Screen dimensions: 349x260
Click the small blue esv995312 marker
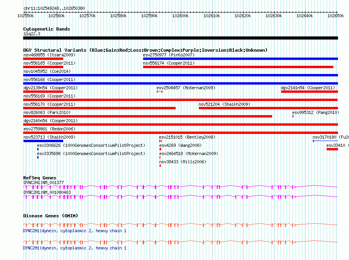[293, 116]
